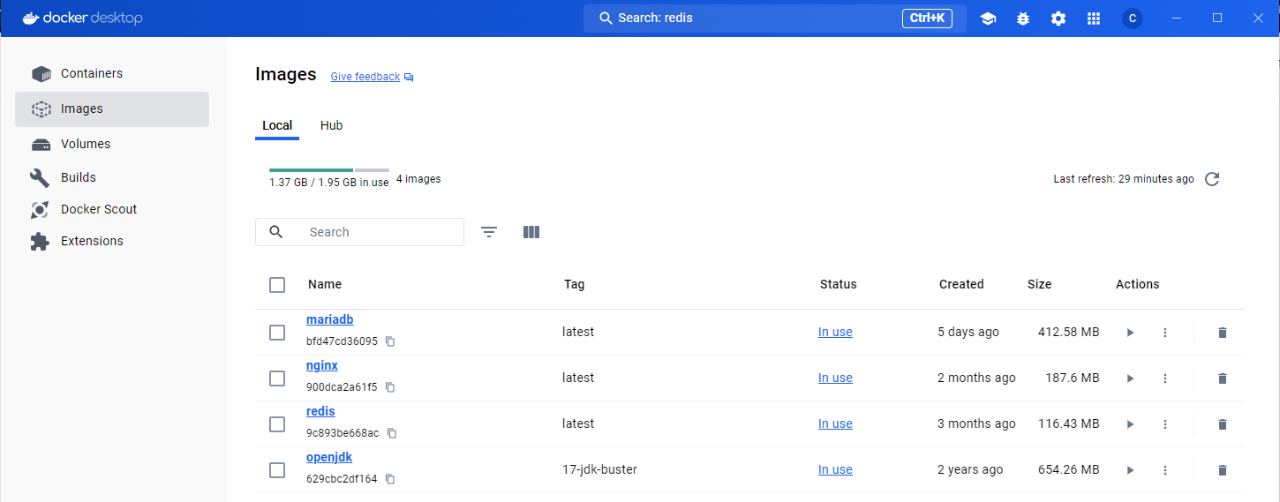Run the mariadb image

pyautogui.click(x=1130, y=333)
